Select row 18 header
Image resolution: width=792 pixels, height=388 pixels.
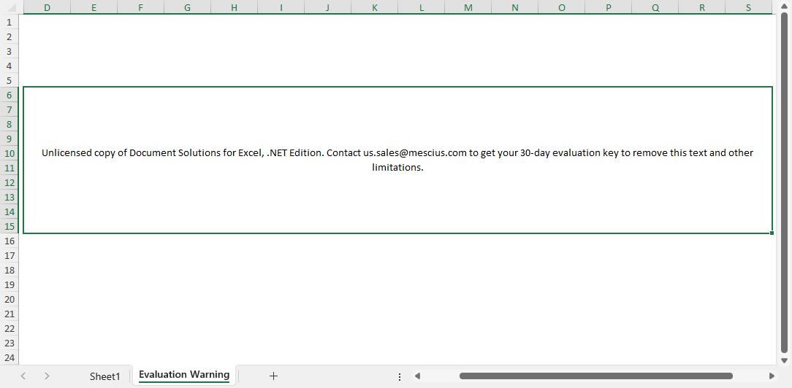9,270
